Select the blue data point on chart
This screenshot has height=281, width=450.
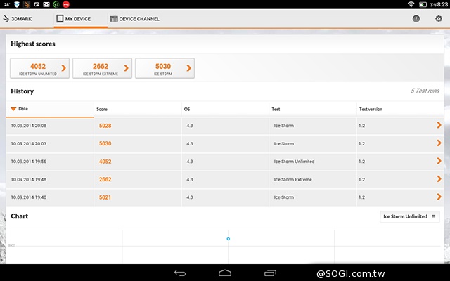point(228,239)
